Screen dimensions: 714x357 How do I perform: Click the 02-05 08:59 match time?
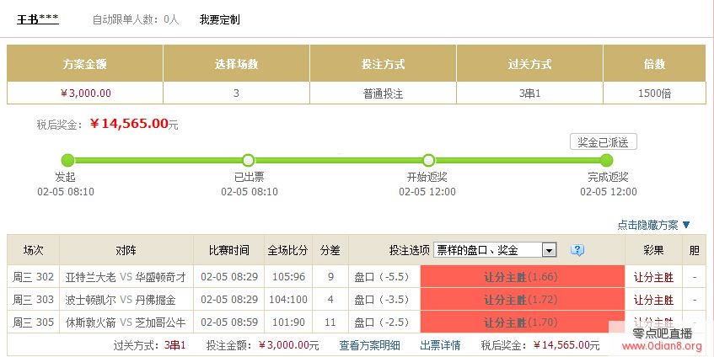click(229, 322)
